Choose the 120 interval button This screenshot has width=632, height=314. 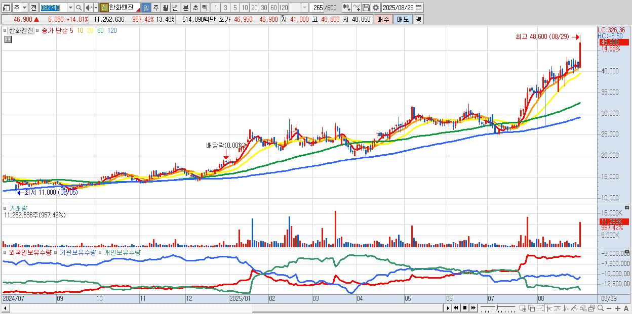pos(283,8)
